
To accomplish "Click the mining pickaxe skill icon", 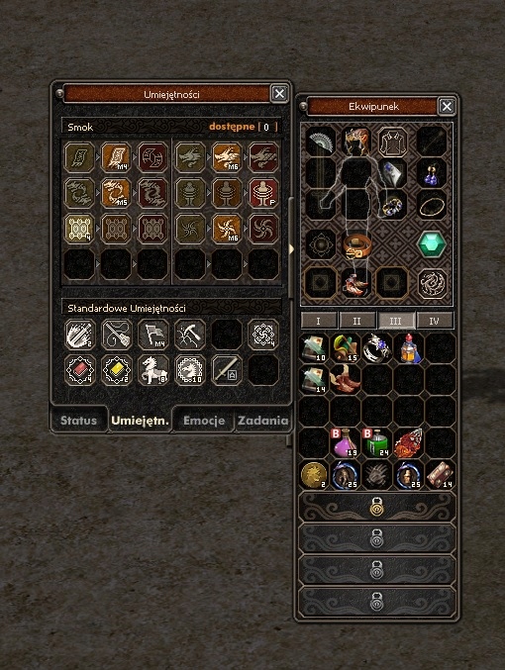I will click(x=190, y=334).
